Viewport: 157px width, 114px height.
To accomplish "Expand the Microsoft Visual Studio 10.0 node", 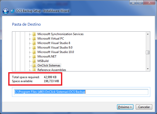I will (x=30, y=52).
